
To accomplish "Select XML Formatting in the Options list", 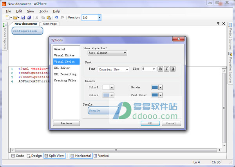I will tap(67, 74).
